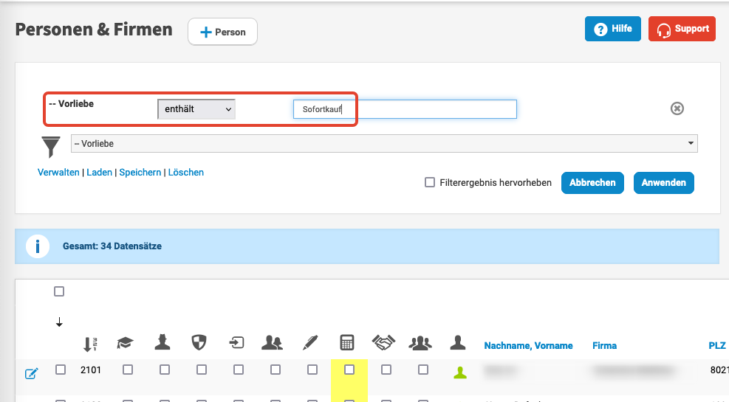Click the calculator column icon

pyautogui.click(x=346, y=343)
